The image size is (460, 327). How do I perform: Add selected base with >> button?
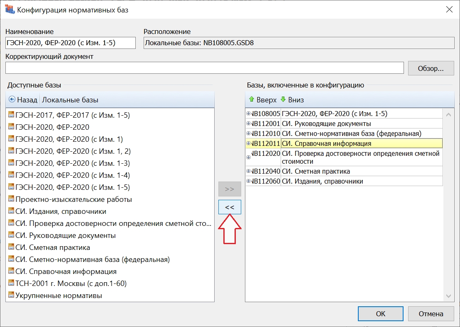[x=230, y=189]
